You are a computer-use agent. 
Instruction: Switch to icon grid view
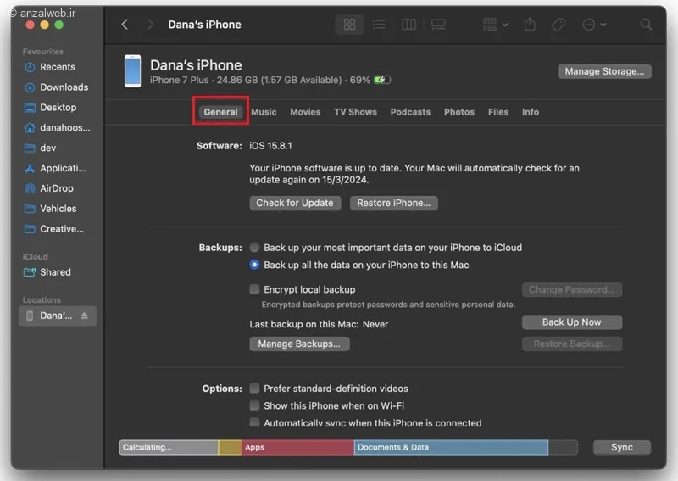tap(349, 25)
